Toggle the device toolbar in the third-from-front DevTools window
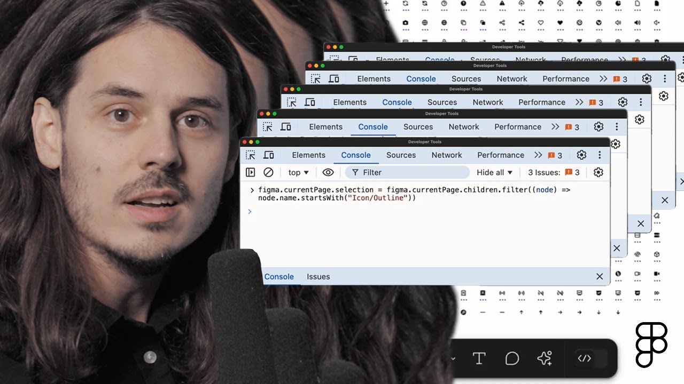Screen dimensions: 684x384 (x=310, y=102)
